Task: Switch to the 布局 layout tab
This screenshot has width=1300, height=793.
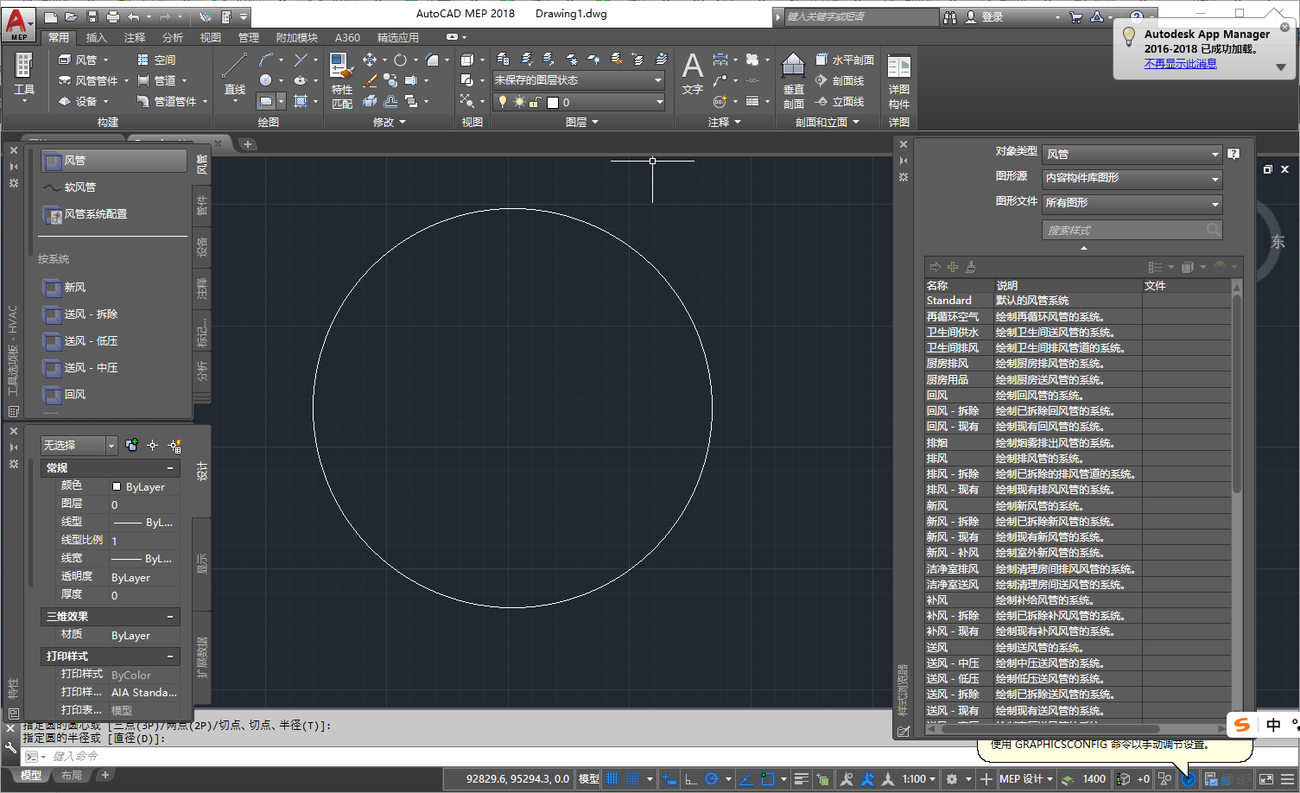Action: [72, 774]
